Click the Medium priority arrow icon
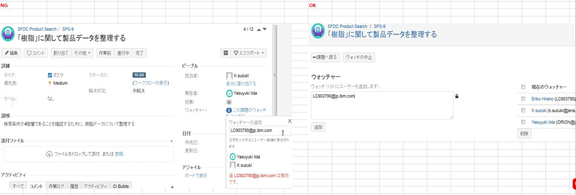576x195 pixels. [x=50, y=83]
